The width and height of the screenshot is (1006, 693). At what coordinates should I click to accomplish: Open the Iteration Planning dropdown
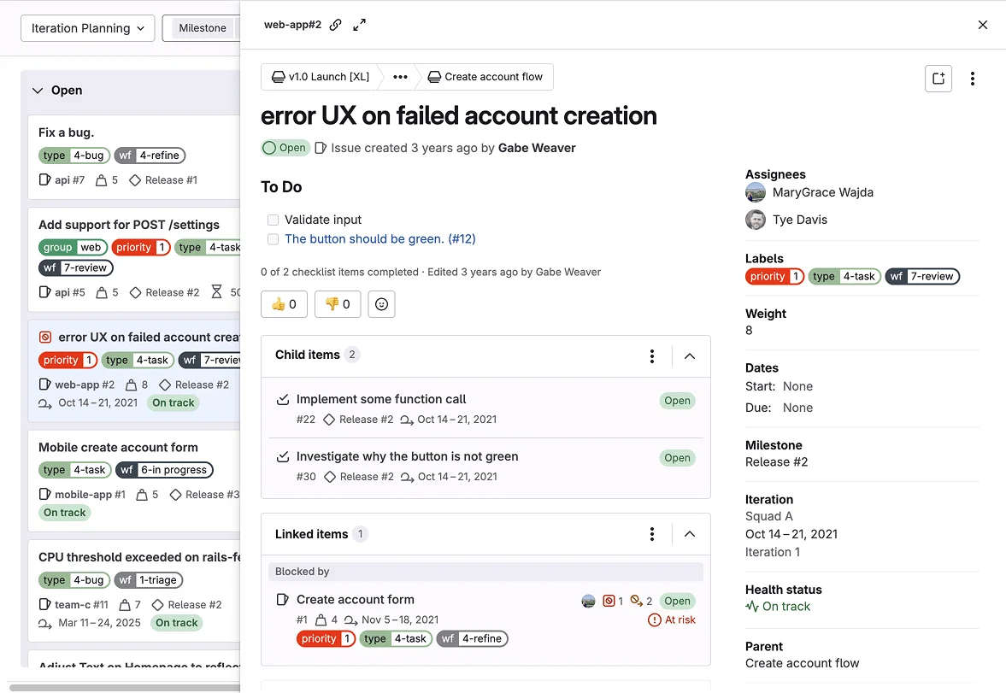87,28
